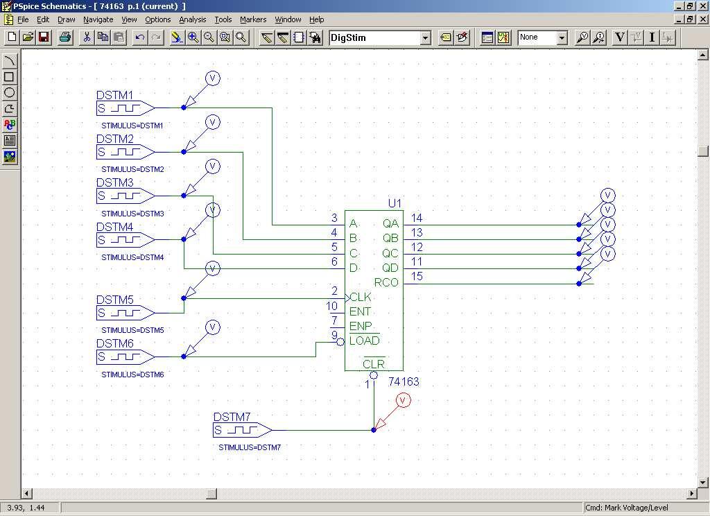Open the Help menu
The image size is (710, 516).
[316, 19]
